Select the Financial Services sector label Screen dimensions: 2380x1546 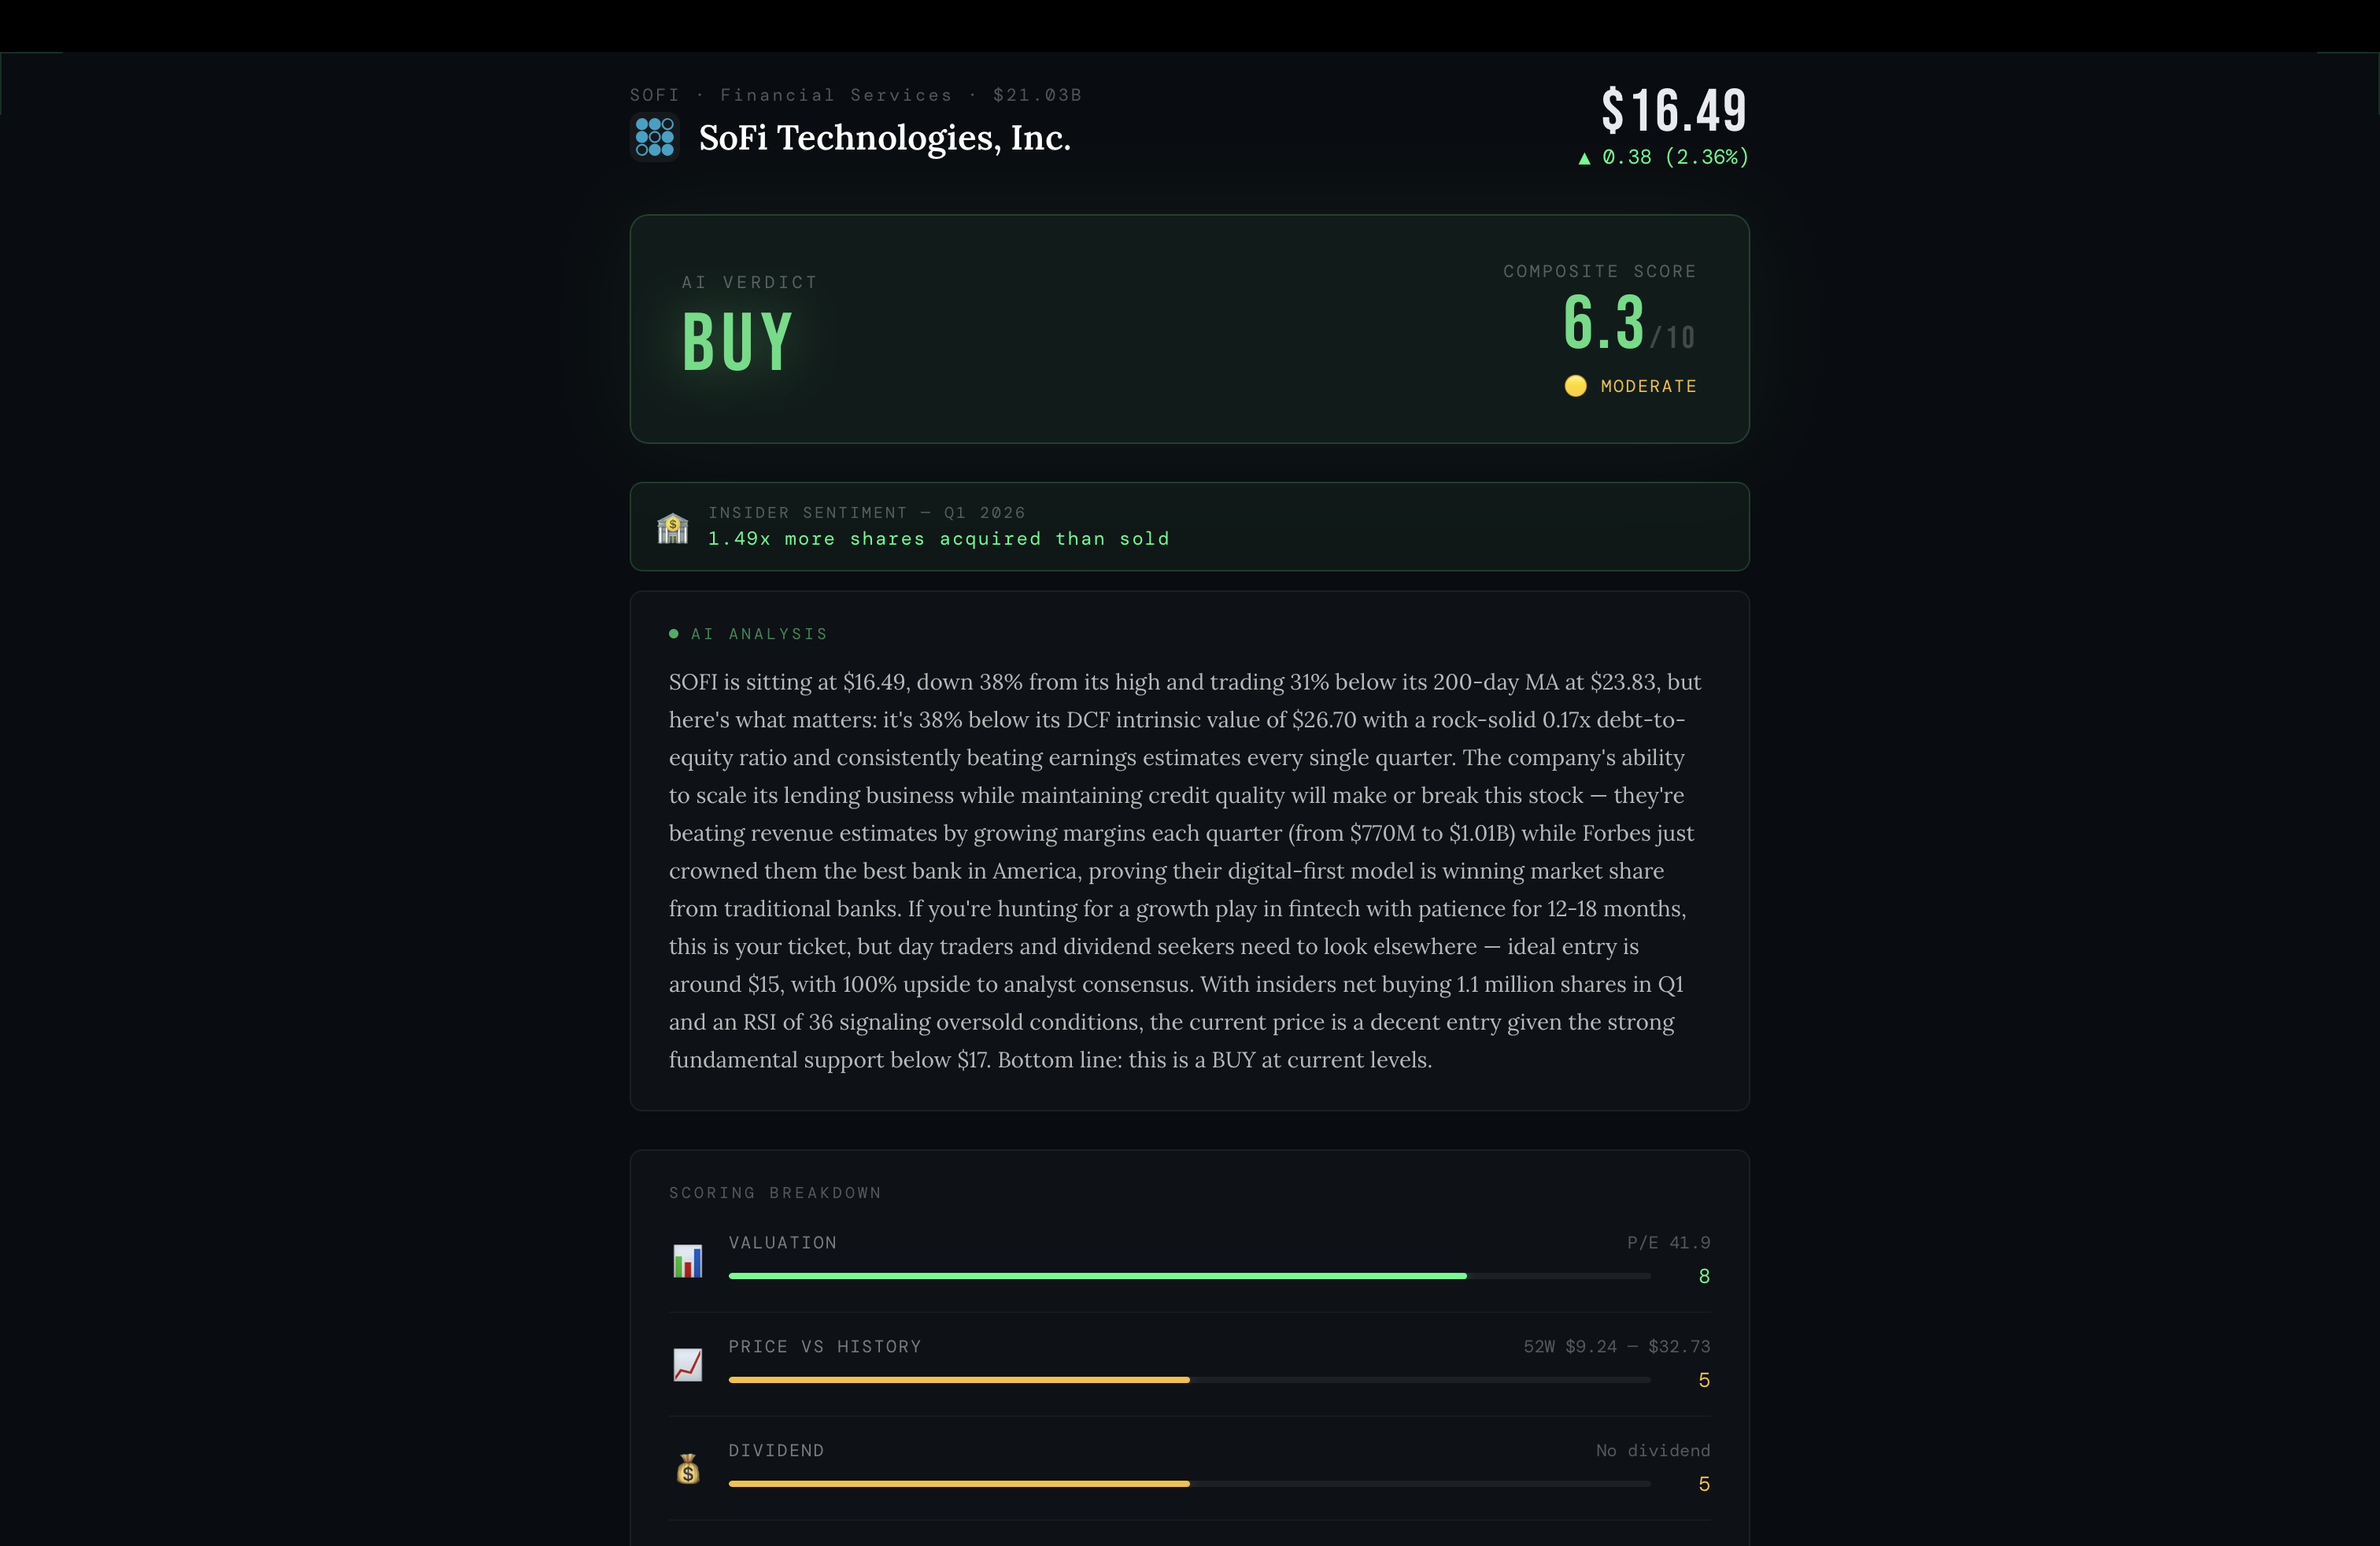[x=836, y=94]
